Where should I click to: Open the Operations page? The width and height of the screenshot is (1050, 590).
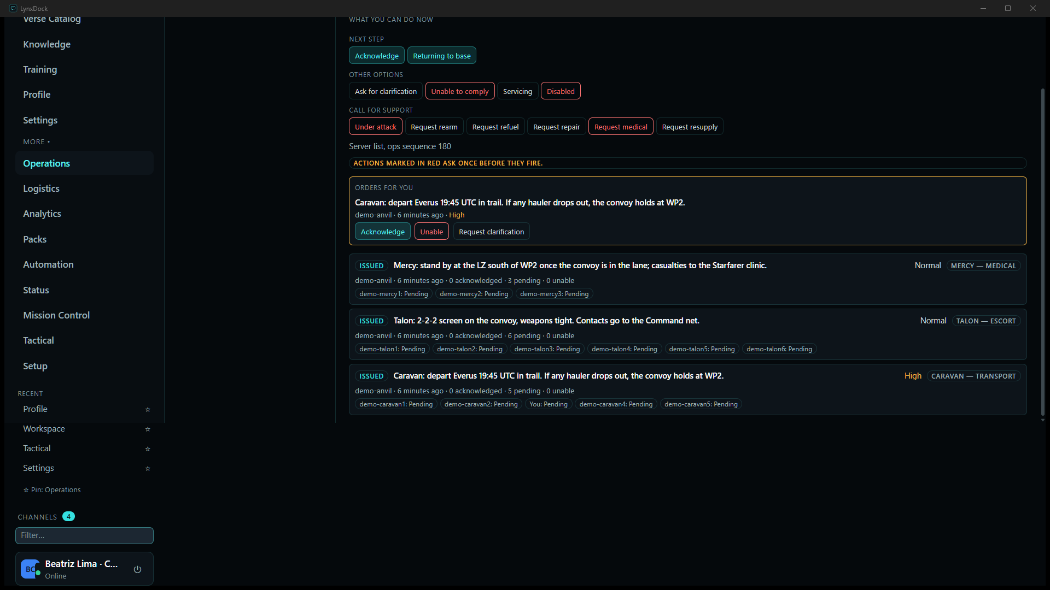pyautogui.click(x=84, y=163)
